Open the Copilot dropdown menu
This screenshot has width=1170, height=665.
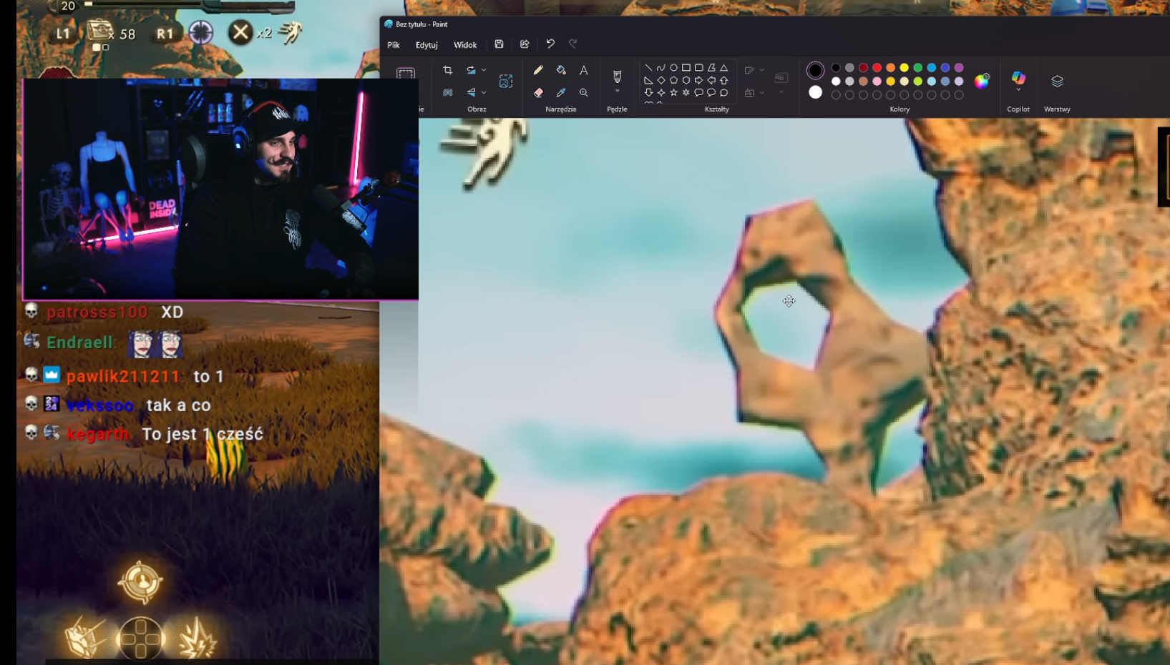coord(1018,90)
